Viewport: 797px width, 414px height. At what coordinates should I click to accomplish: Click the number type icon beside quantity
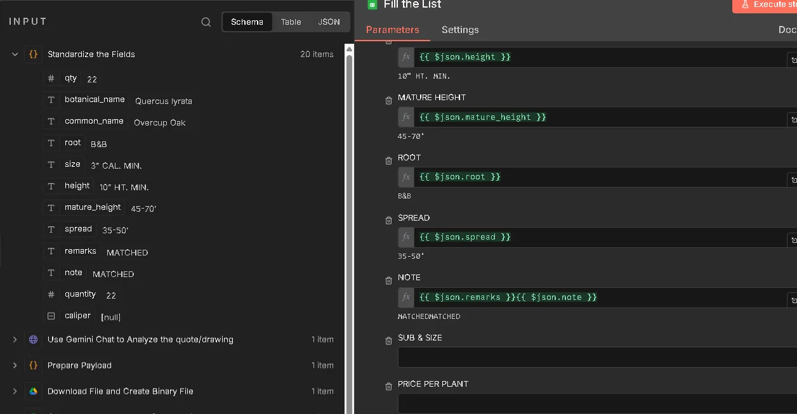pyautogui.click(x=51, y=295)
